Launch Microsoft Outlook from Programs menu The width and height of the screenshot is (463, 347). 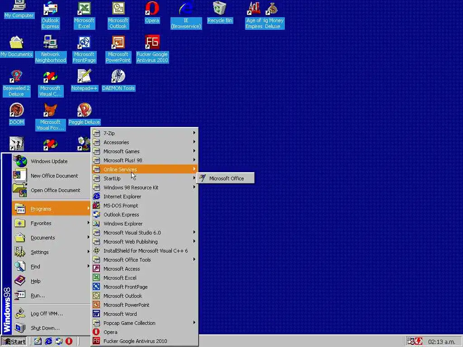[x=144, y=295]
